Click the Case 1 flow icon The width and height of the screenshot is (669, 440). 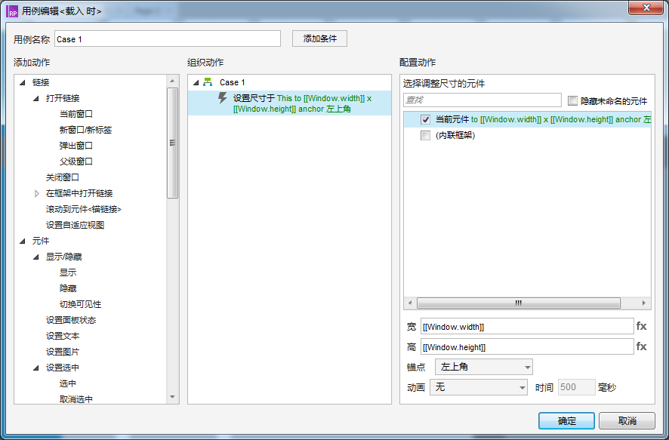pos(208,82)
